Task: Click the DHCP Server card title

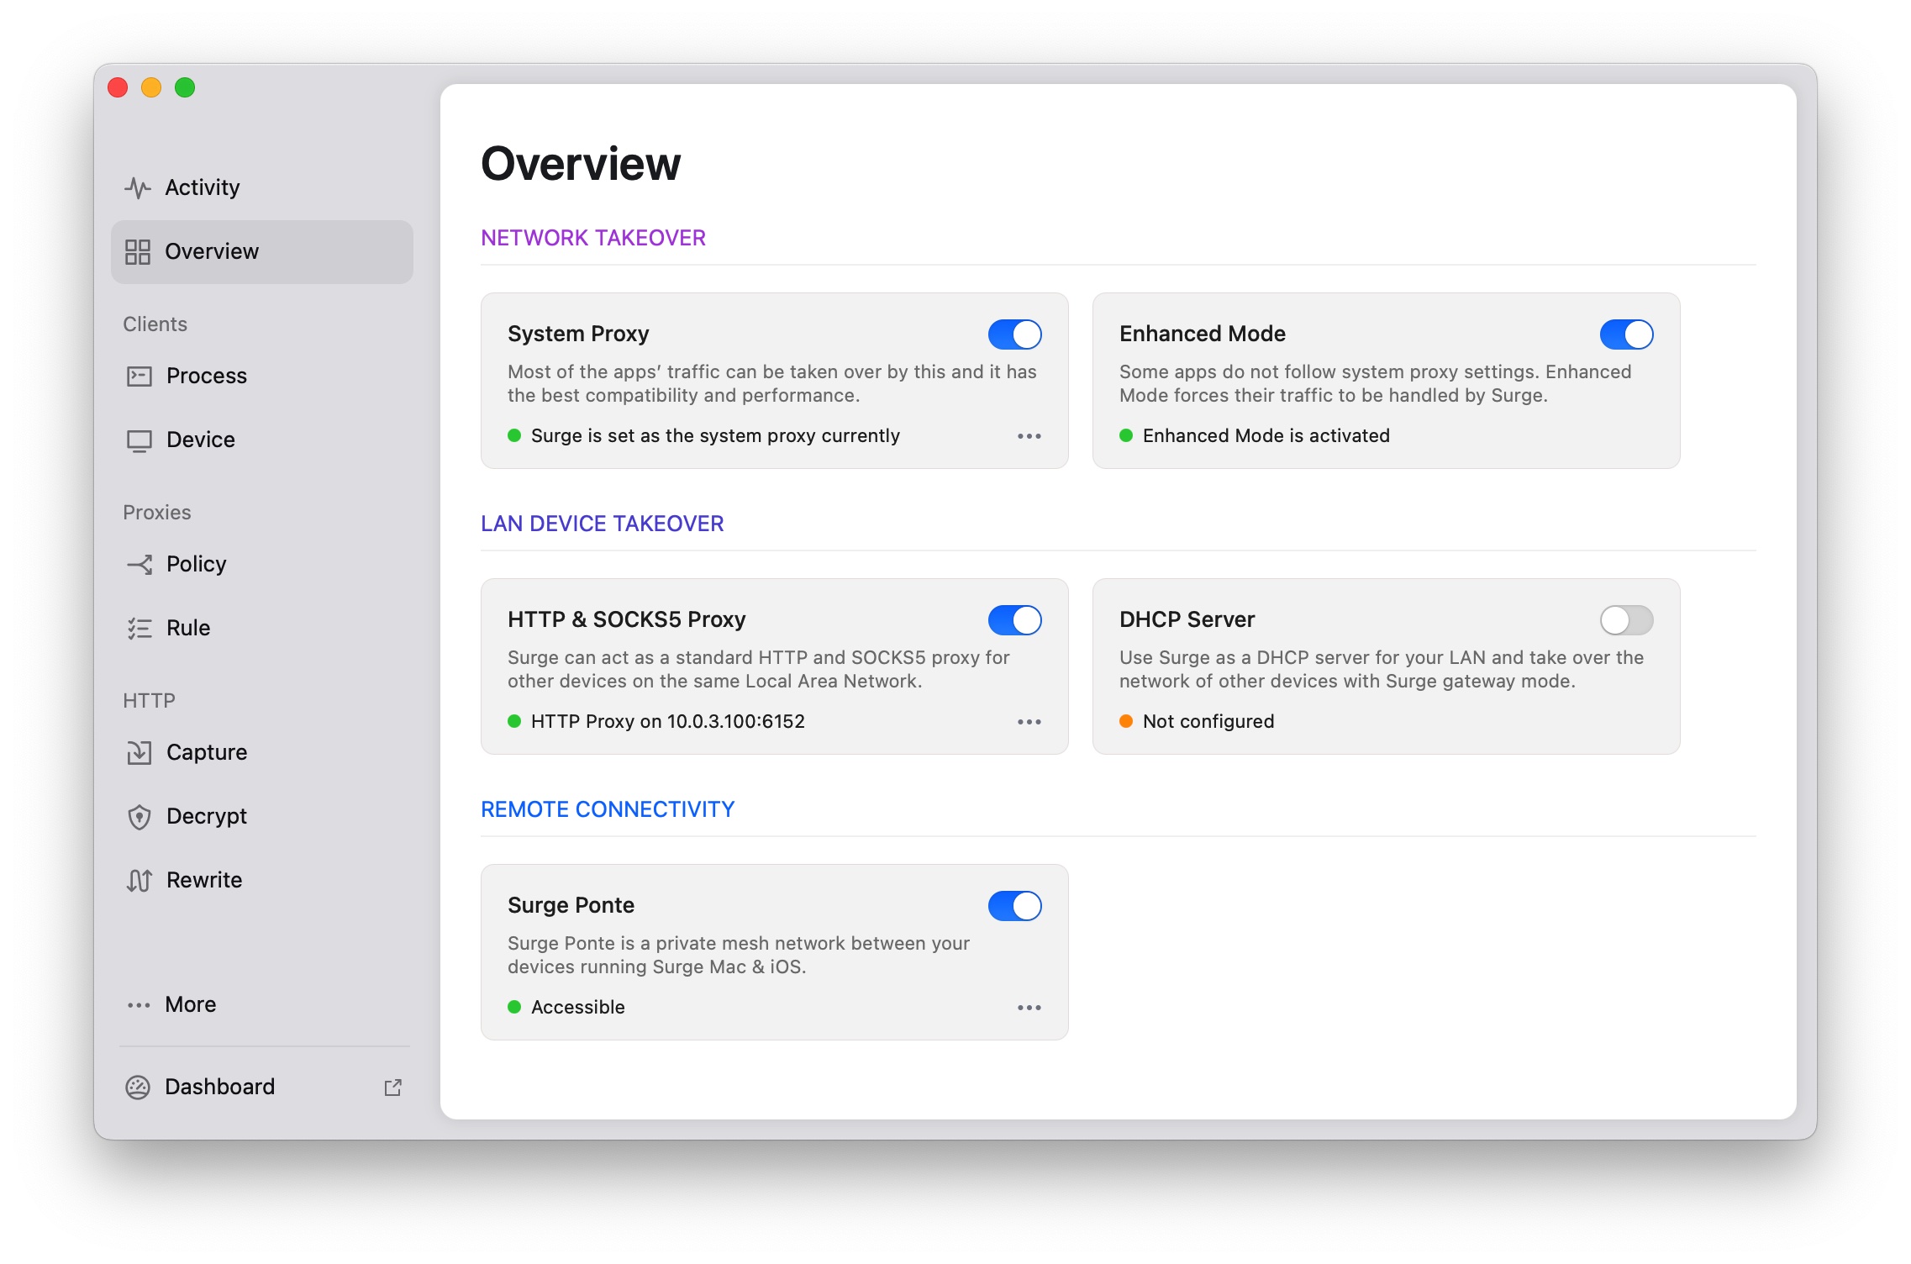Action: point(1187,619)
